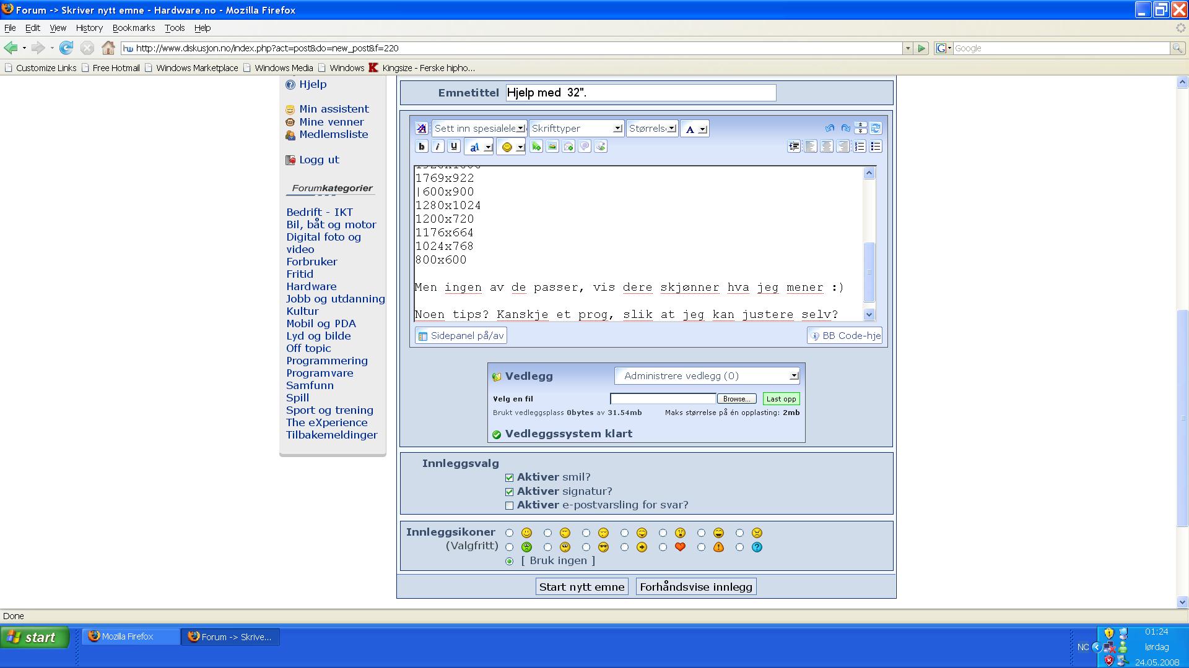Open Medlemsliste link in sidebar
Screen dimensions: 1189x668
[333, 134]
